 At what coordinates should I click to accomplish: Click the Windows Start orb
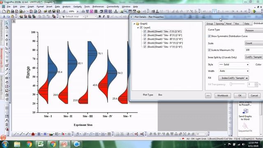click(5, 144)
